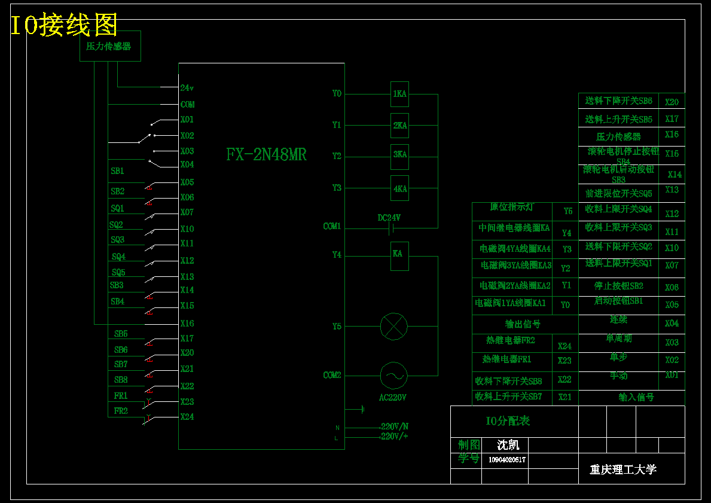711x503 pixels.
Task: Click the 送料下降开关SB6 table cell
Action: (x=618, y=100)
